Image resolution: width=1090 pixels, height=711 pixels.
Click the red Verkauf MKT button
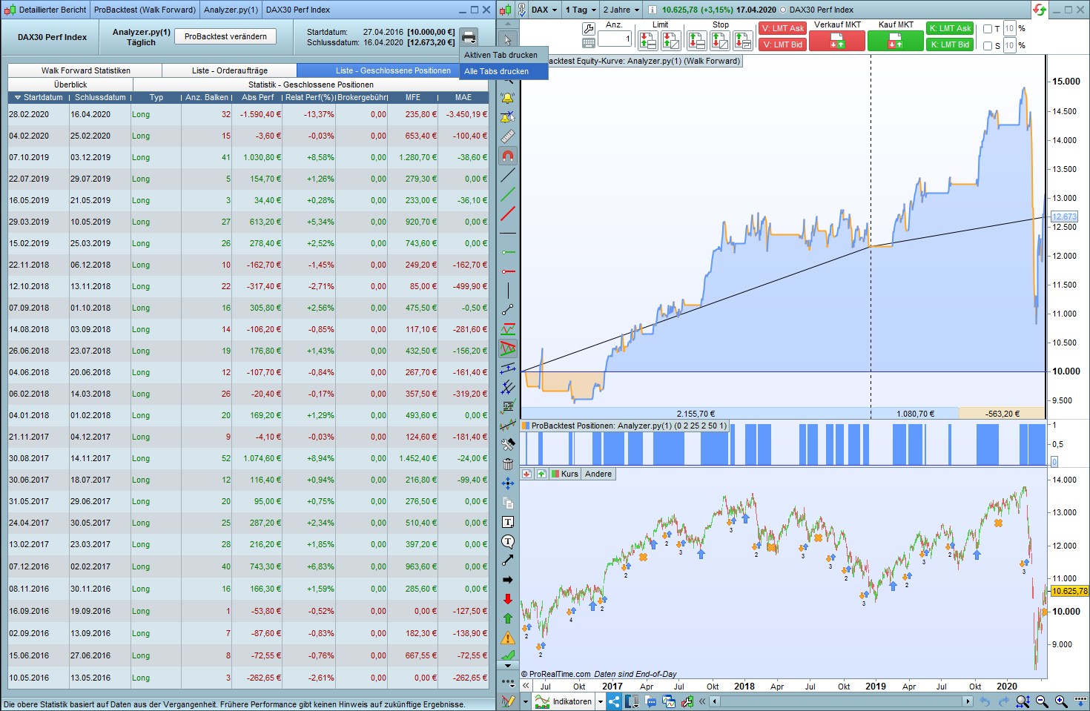837,42
